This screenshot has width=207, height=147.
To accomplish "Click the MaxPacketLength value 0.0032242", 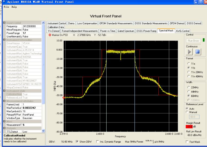I will click(x=31, y=108).
